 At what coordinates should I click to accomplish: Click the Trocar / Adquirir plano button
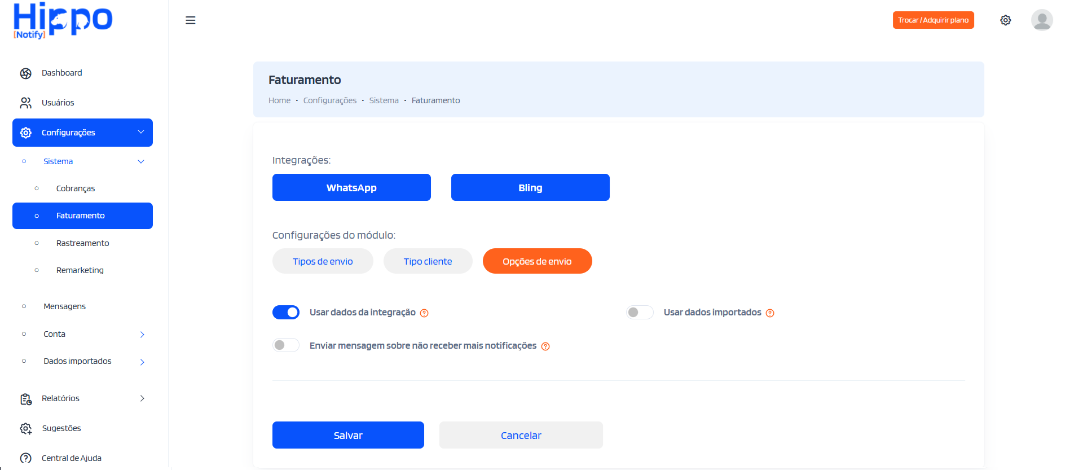pos(934,20)
